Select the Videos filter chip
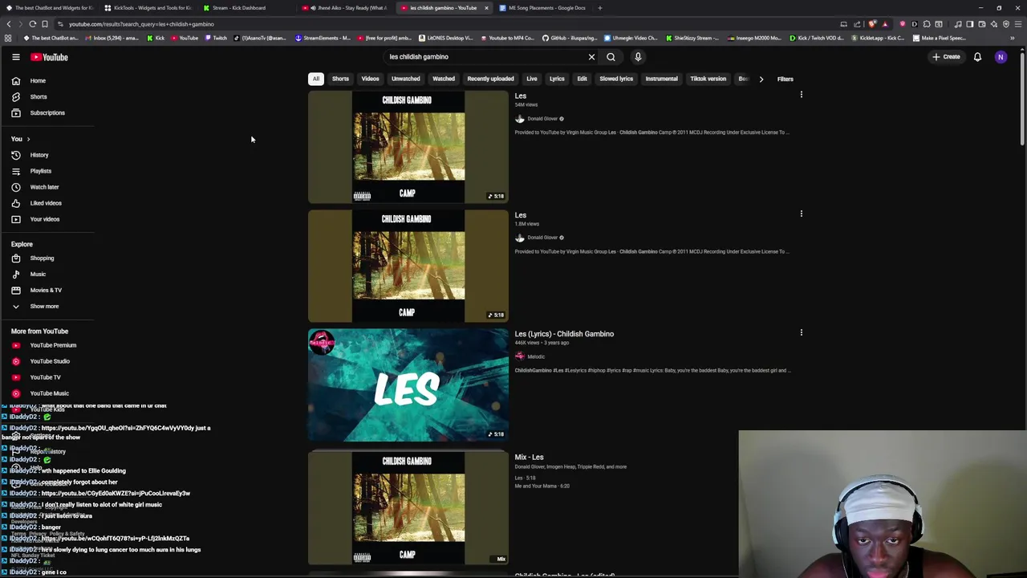The width and height of the screenshot is (1027, 578). coord(370,79)
